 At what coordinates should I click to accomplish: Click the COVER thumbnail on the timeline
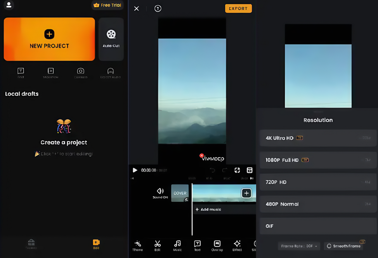point(180,193)
